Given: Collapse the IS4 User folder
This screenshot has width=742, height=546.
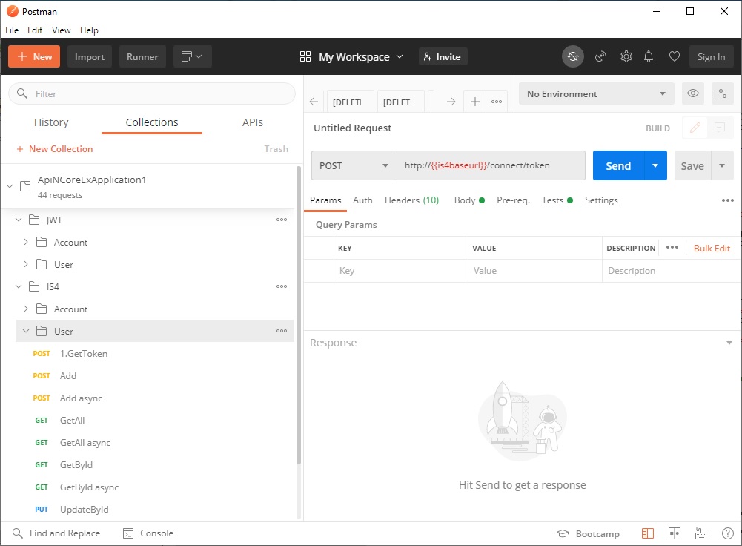Looking at the screenshot, I should (26, 331).
